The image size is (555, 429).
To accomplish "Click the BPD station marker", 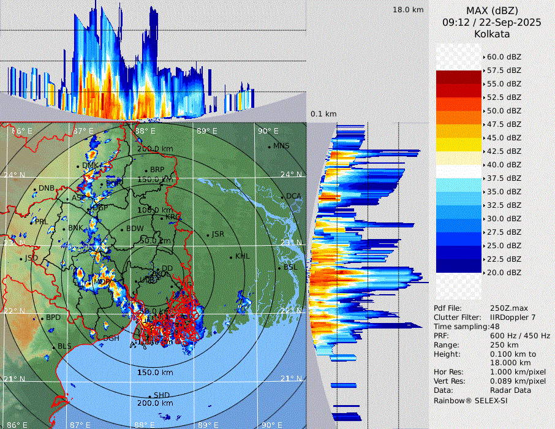I will point(42,318).
